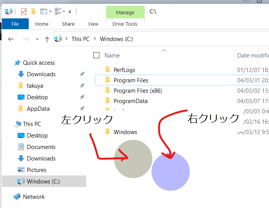Expand chevron after This PC in address bar
The width and height of the screenshot is (269, 208).
[x=95, y=39]
